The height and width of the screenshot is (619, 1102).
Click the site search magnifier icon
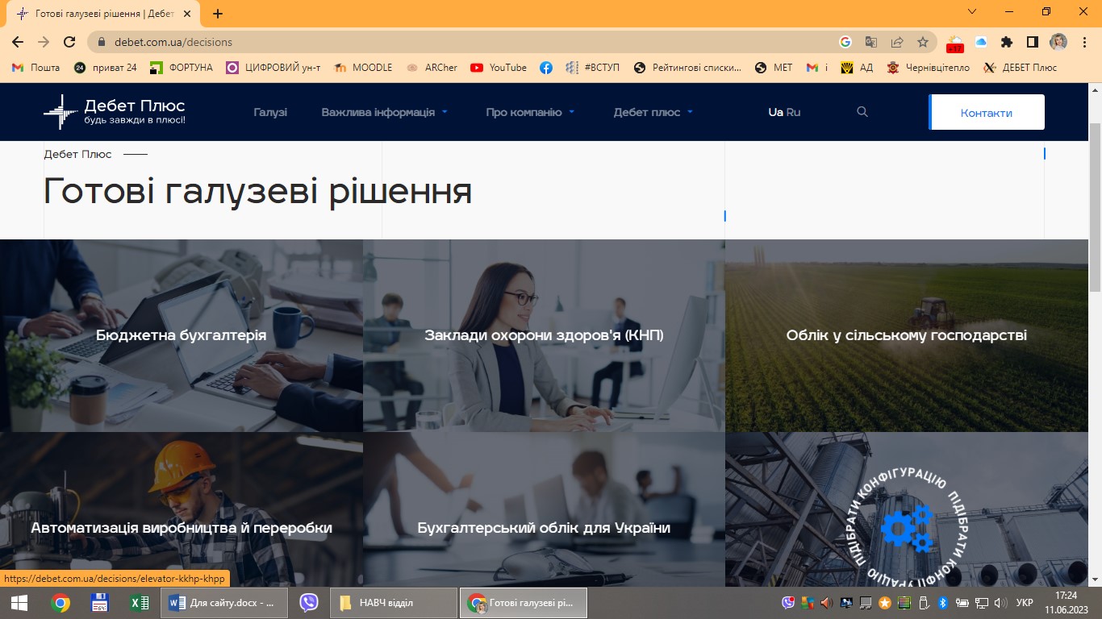coord(862,112)
